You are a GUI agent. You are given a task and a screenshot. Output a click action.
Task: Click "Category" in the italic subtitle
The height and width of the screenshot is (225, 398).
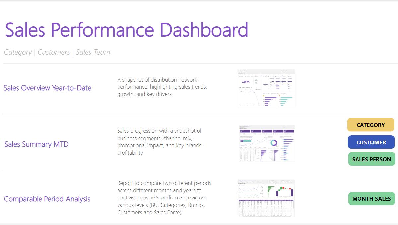[x=18, y=52]
